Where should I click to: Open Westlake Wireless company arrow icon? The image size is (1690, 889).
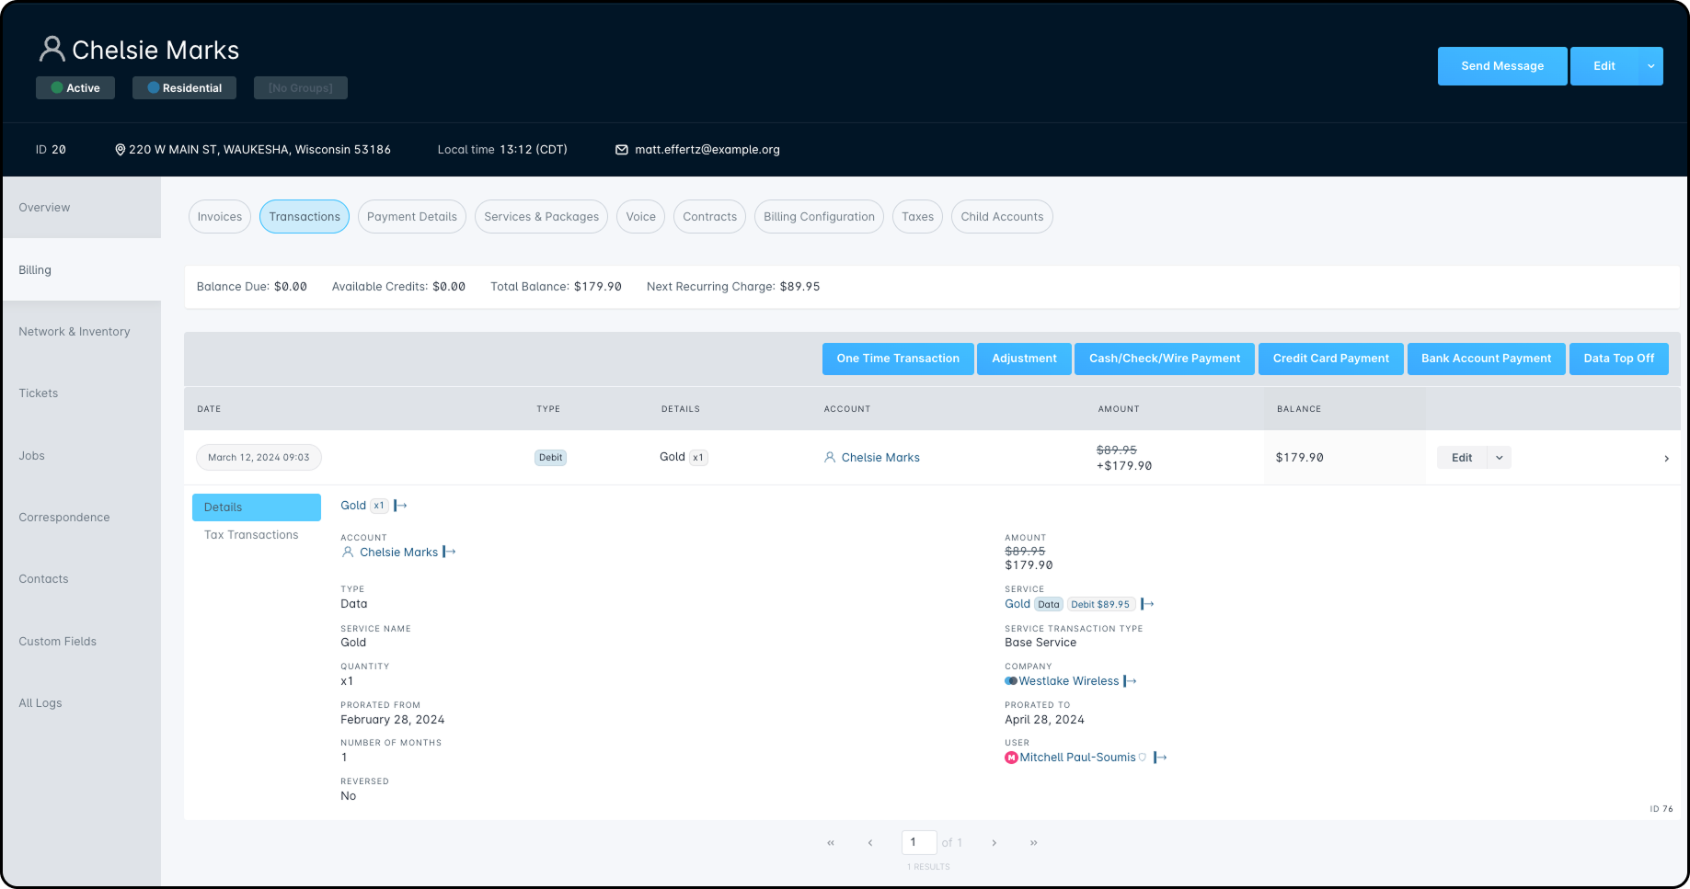coord(1131,681)
